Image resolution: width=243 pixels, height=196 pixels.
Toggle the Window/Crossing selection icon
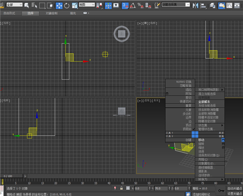pyautogui.click(x=50, y=5)
